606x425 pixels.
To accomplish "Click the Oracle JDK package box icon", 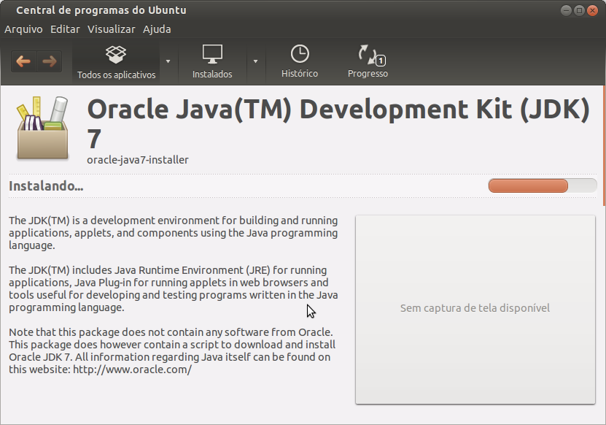I will [x=42, y=129].
